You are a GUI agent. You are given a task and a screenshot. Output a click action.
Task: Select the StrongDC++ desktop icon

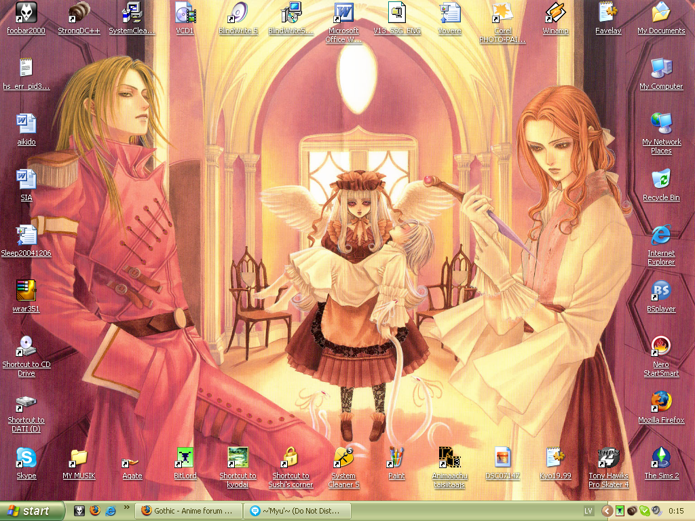pos(79,18)
